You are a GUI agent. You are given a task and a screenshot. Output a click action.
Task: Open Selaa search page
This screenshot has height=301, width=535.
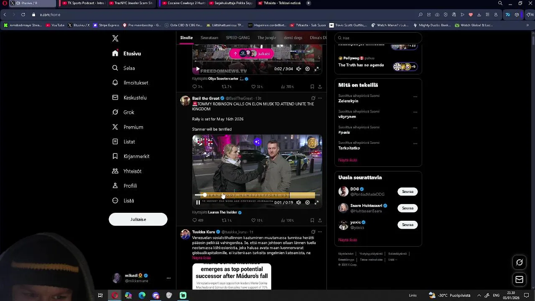(124, 68)
